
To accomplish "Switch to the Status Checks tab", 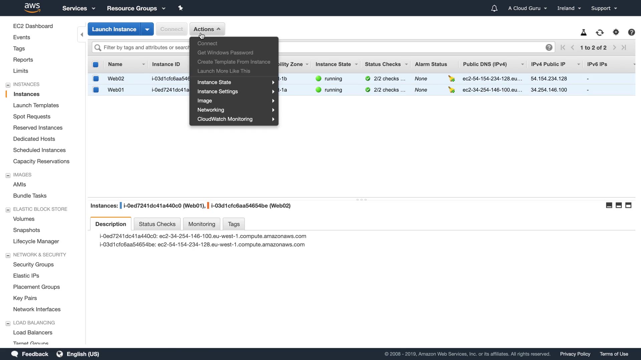I will tap(157, 224).
